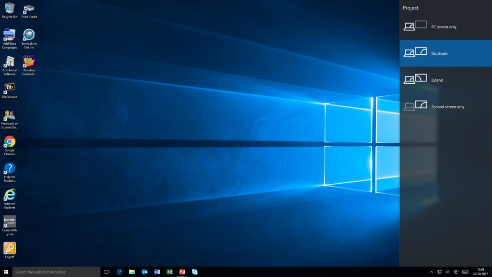Launch the Learn With Lynda shortcut

pos(10,224)
